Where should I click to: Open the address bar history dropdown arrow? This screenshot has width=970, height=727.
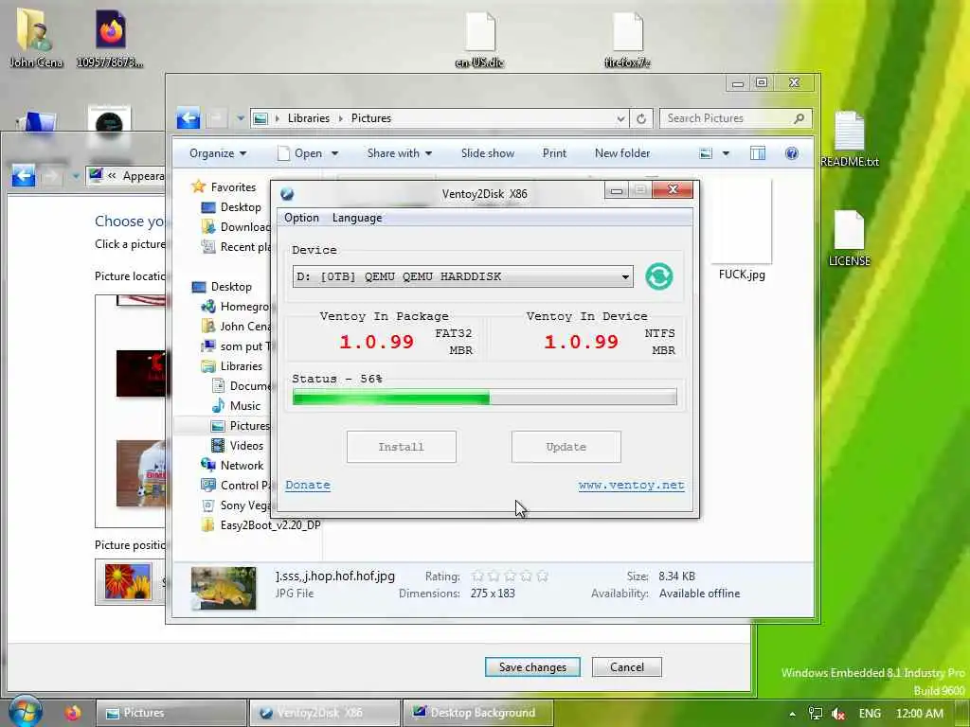pos(620,118)
